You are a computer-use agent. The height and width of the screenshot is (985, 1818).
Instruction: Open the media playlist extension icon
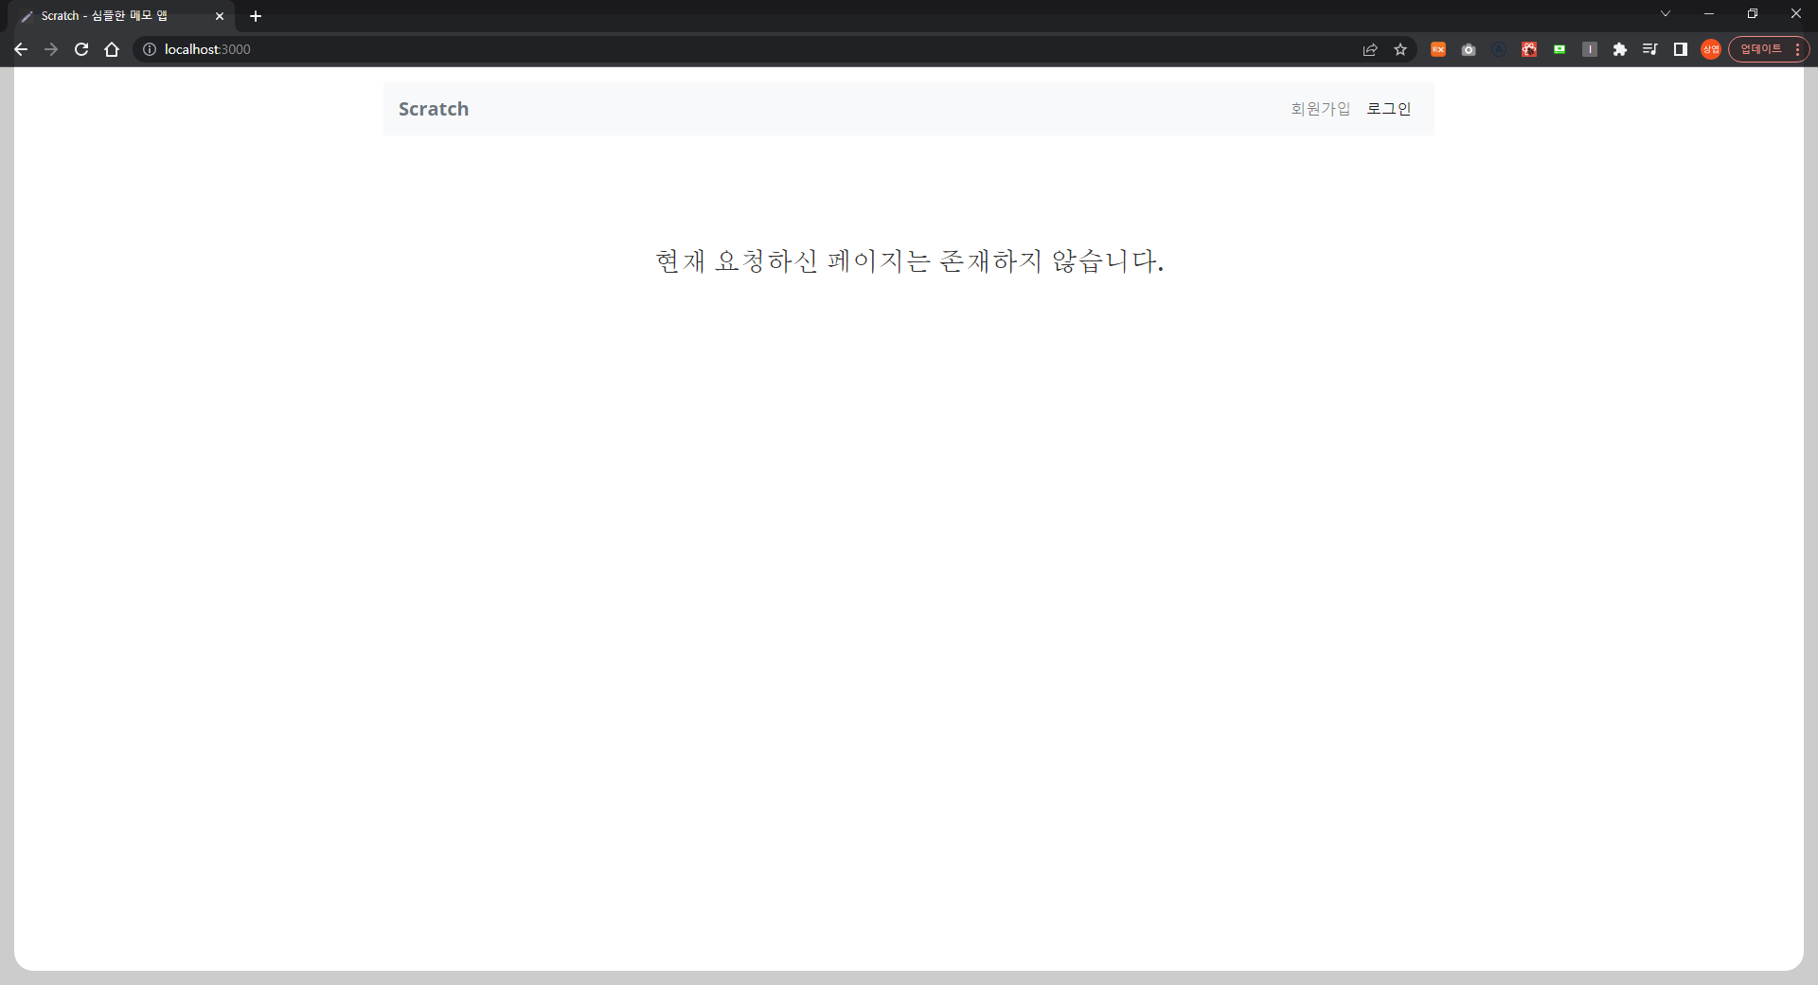coord(1650,49)
